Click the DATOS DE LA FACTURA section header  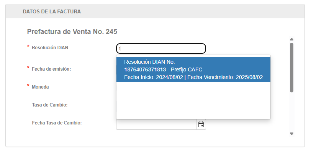pyautogui.click(x=52, y=11)
